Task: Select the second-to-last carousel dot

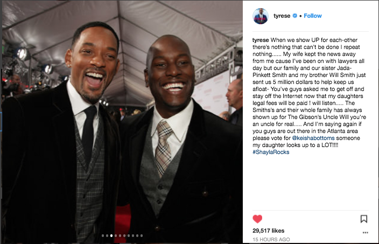Action: (x=137, y=235)
